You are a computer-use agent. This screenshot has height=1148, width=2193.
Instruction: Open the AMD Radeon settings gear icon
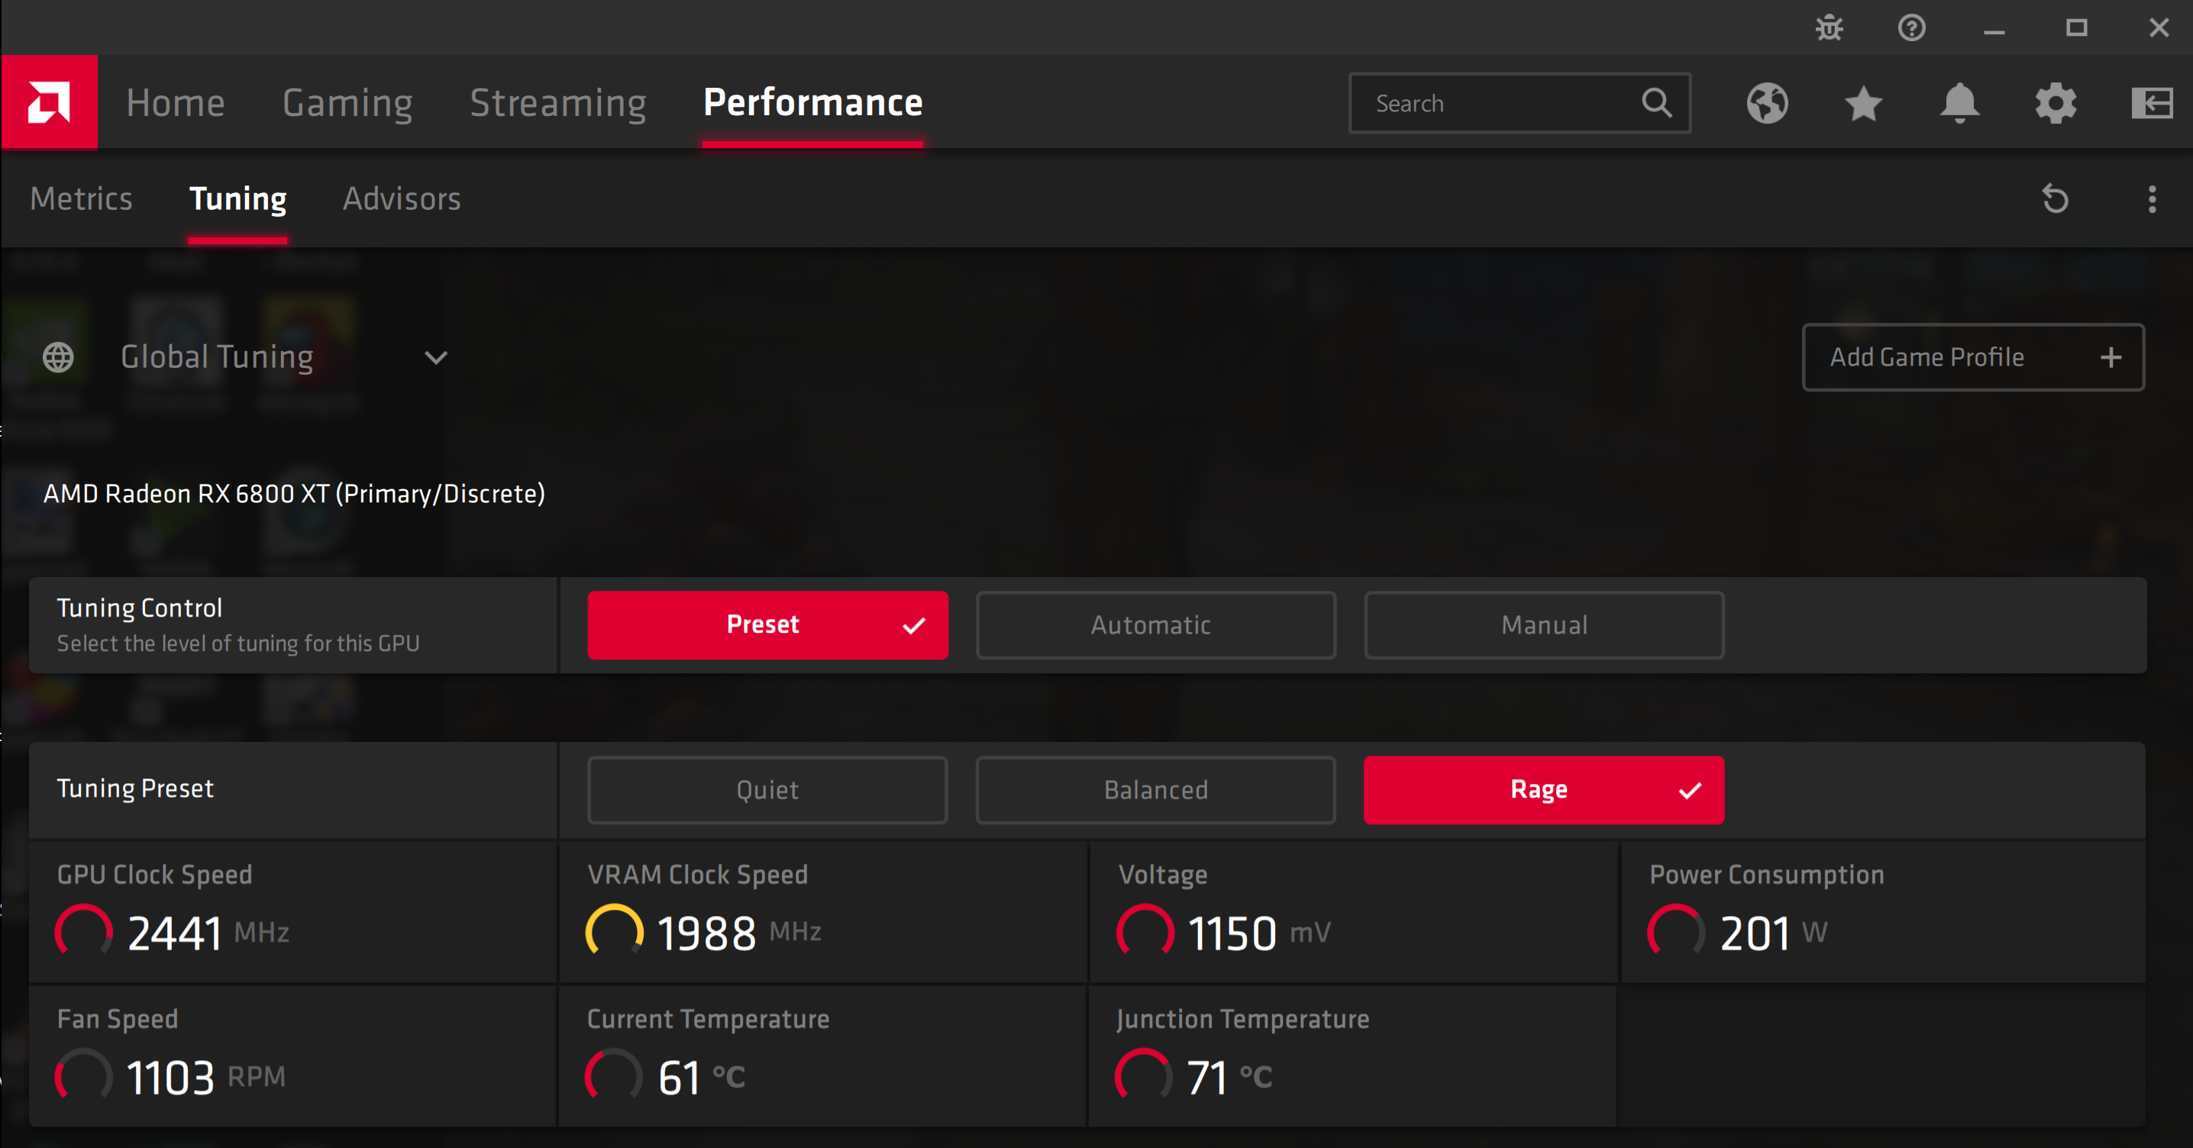point(2058,103)
